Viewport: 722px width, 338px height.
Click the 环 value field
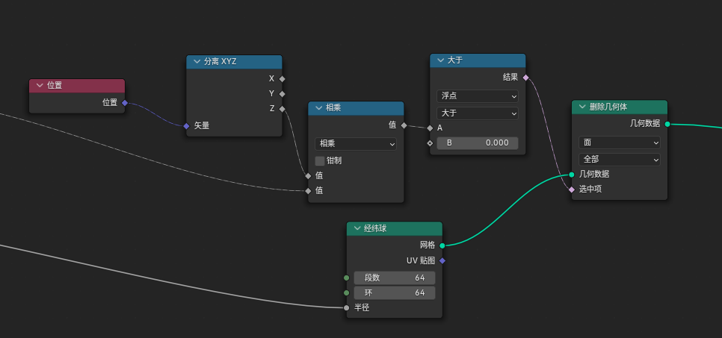click(x=394, y=292)
